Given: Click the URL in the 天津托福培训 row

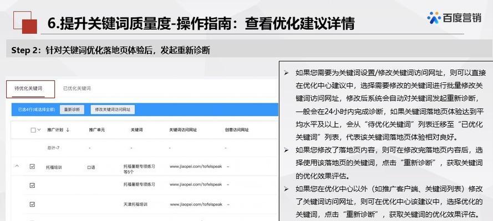Looking at the screenshot, I should click(196, 204).
